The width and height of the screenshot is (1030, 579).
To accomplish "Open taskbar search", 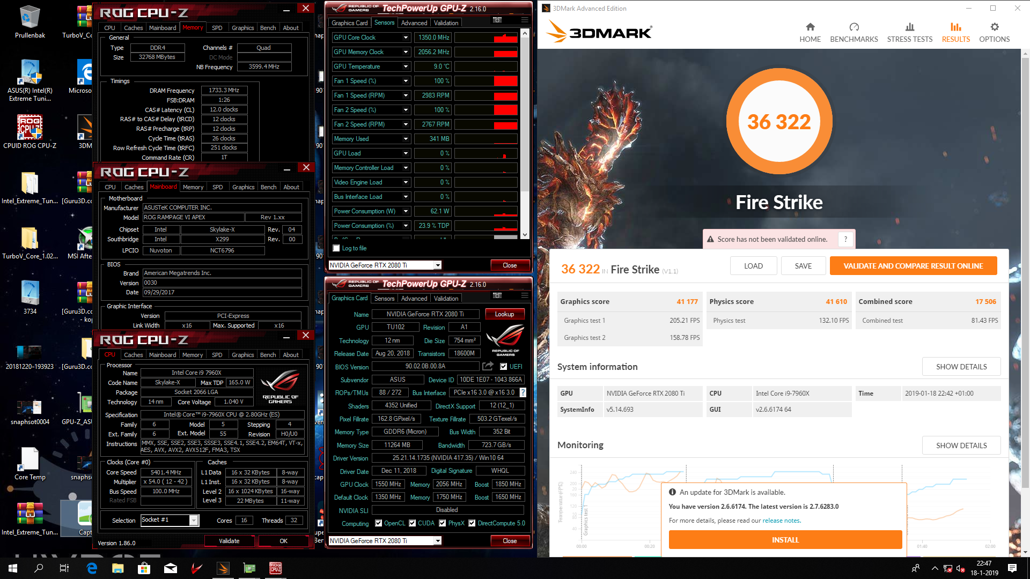I will coord(39,568).
